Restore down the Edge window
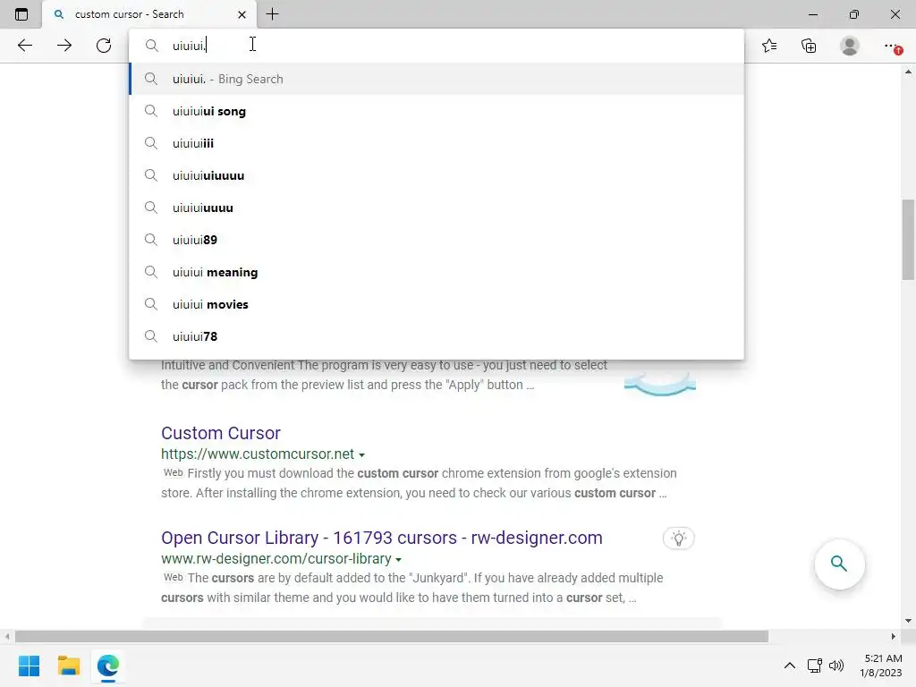Screen dimensions: 916x687 [x=854, y=14]
